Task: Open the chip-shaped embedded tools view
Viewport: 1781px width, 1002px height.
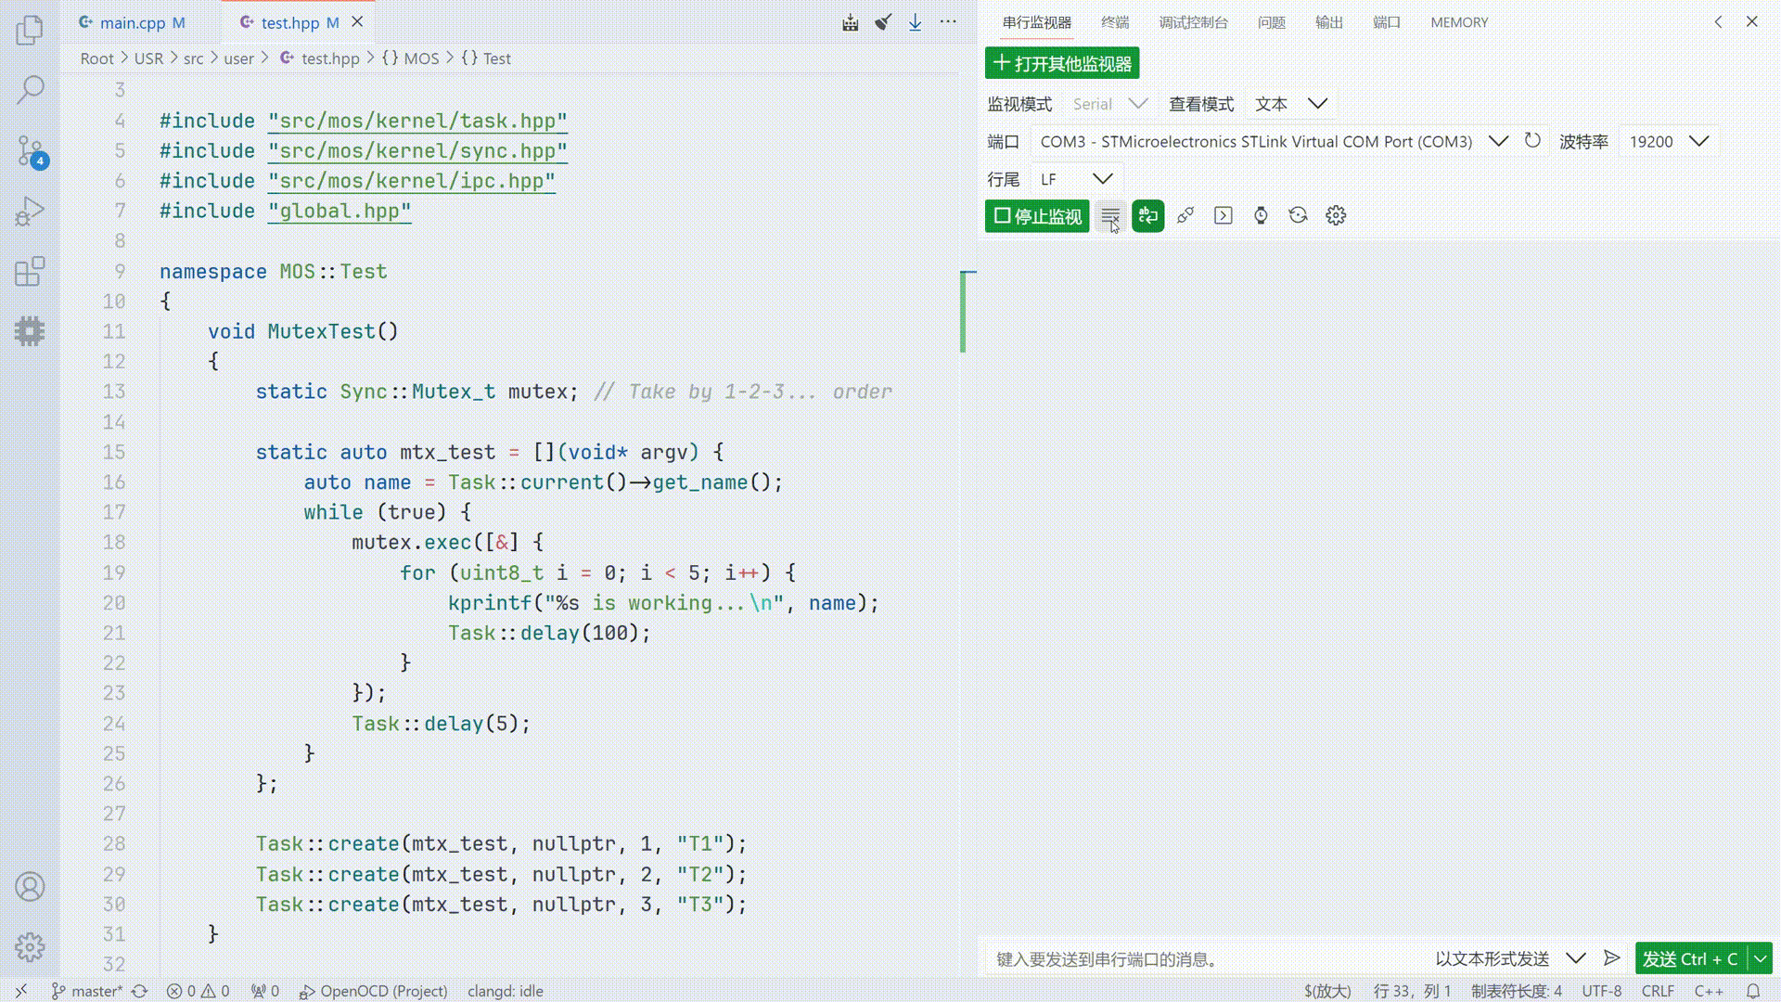Action: pos(30,331)
